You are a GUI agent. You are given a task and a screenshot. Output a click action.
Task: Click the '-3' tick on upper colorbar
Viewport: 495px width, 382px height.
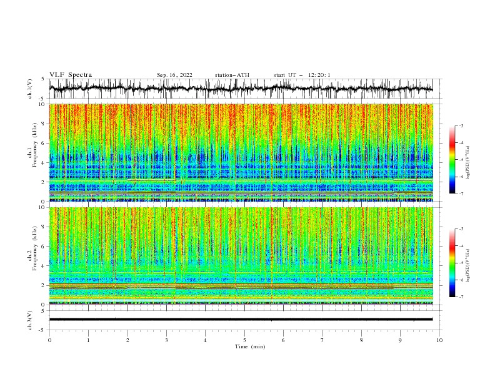(x=461, y=125)
